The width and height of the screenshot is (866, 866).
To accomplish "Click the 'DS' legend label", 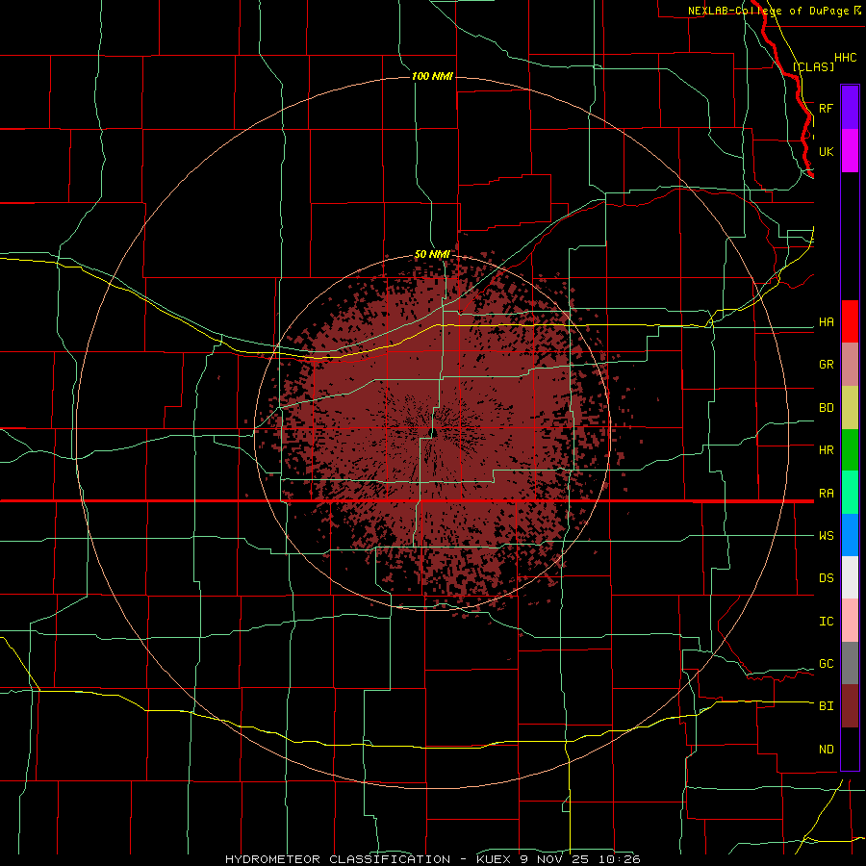I will pos(826,578).
